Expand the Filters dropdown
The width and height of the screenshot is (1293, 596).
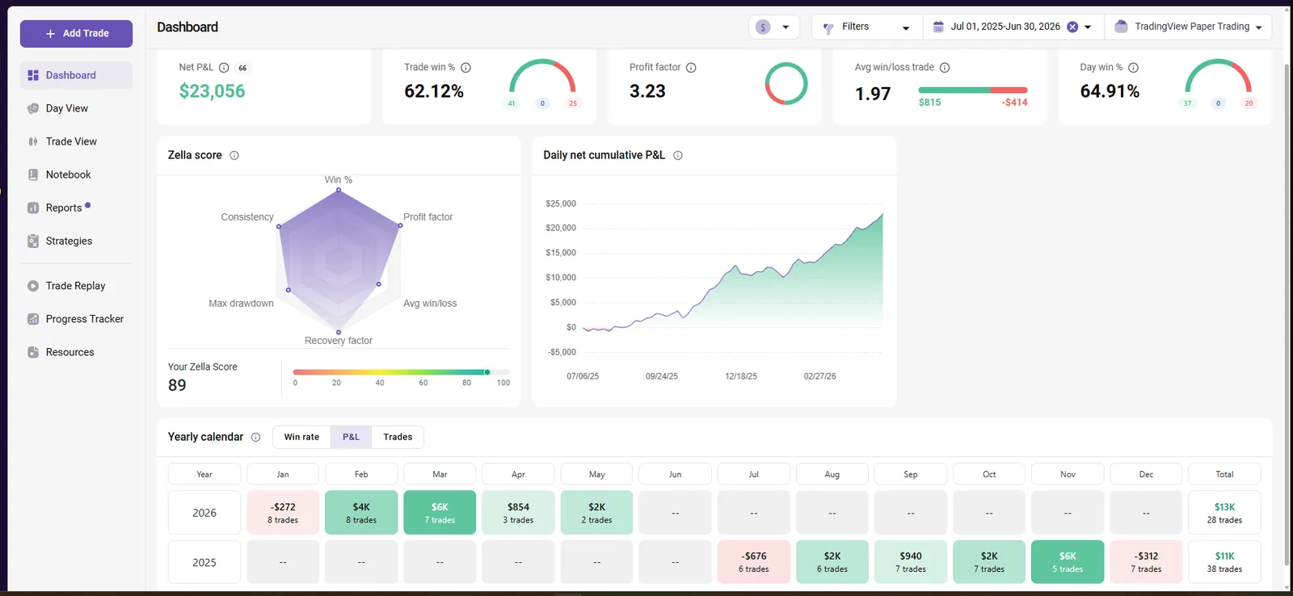tap(866, 27)
